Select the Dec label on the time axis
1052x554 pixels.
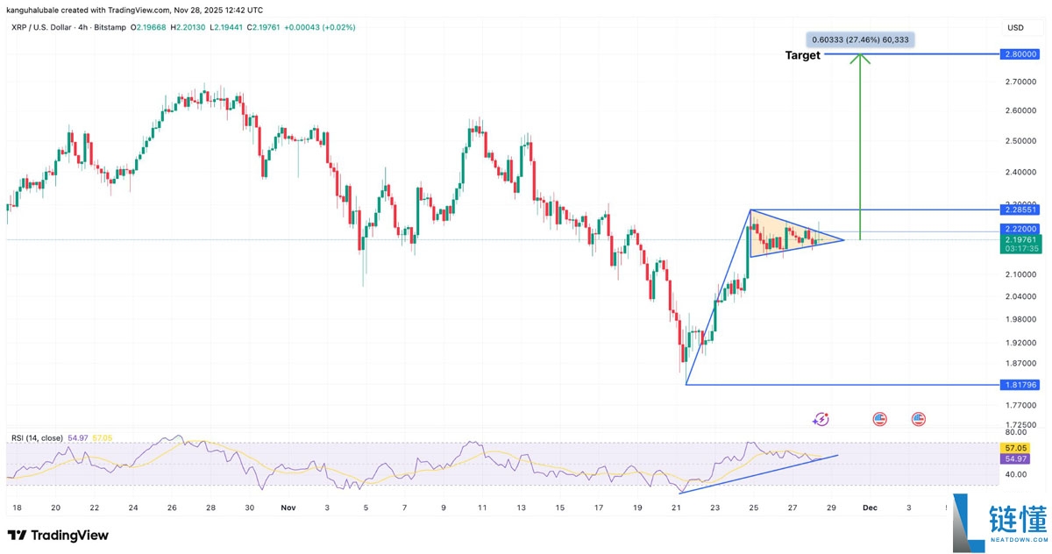coord(870,507)
